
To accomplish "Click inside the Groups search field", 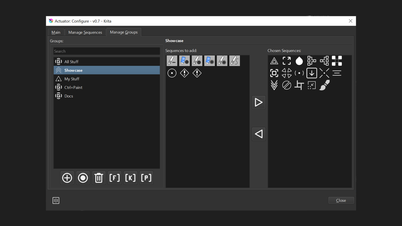I will point(106,51).
